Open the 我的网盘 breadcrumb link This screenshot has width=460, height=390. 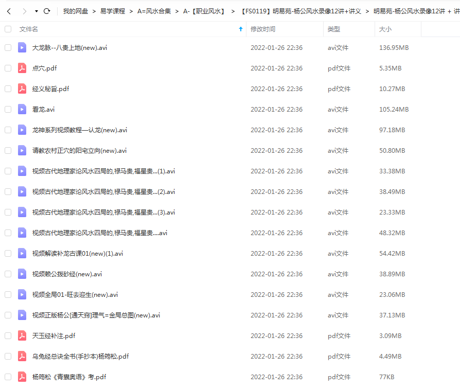(74, 10)
